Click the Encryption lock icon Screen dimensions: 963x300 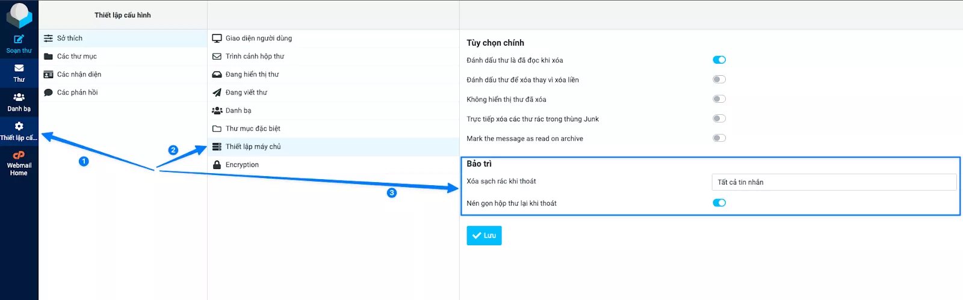(x=217, y=165)
